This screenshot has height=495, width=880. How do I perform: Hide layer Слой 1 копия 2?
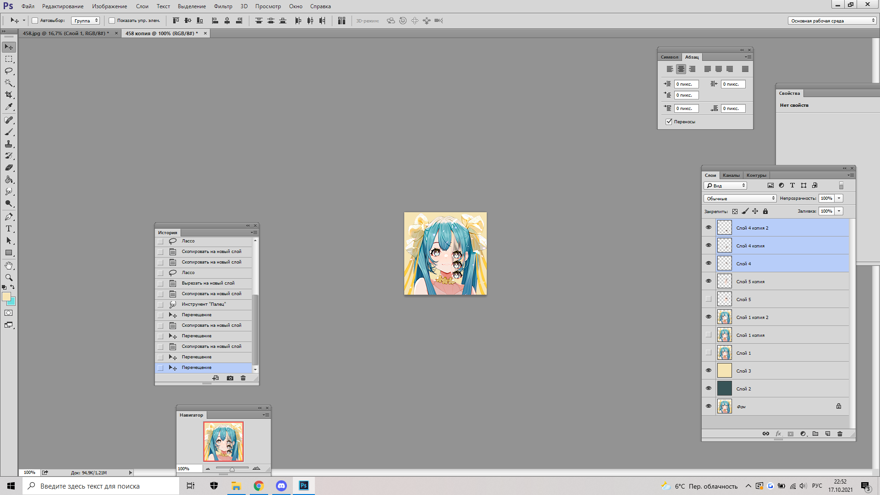(709, 317)
